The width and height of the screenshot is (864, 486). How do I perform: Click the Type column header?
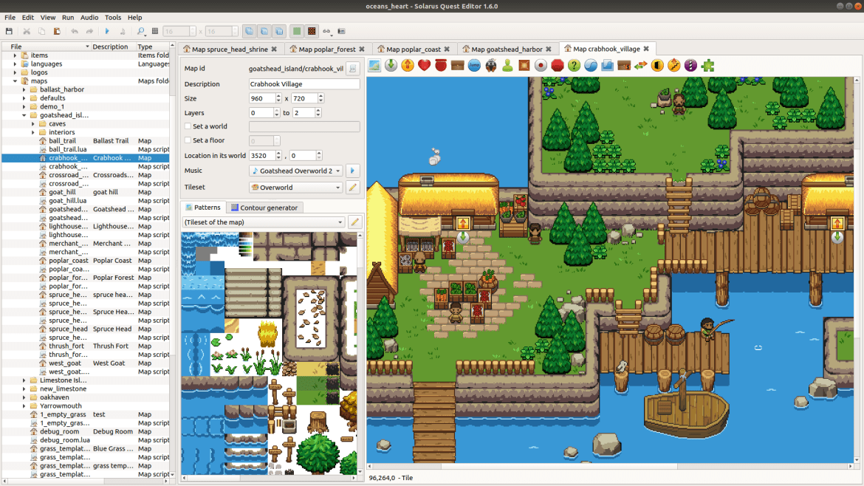click(x=152, y=47)
